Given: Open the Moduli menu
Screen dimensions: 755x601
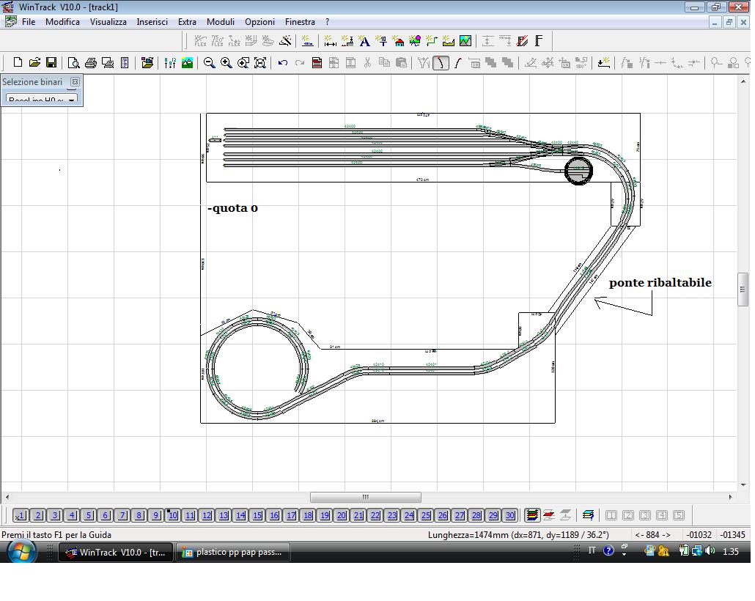Looking at the screenshot, I should [221, 22].
